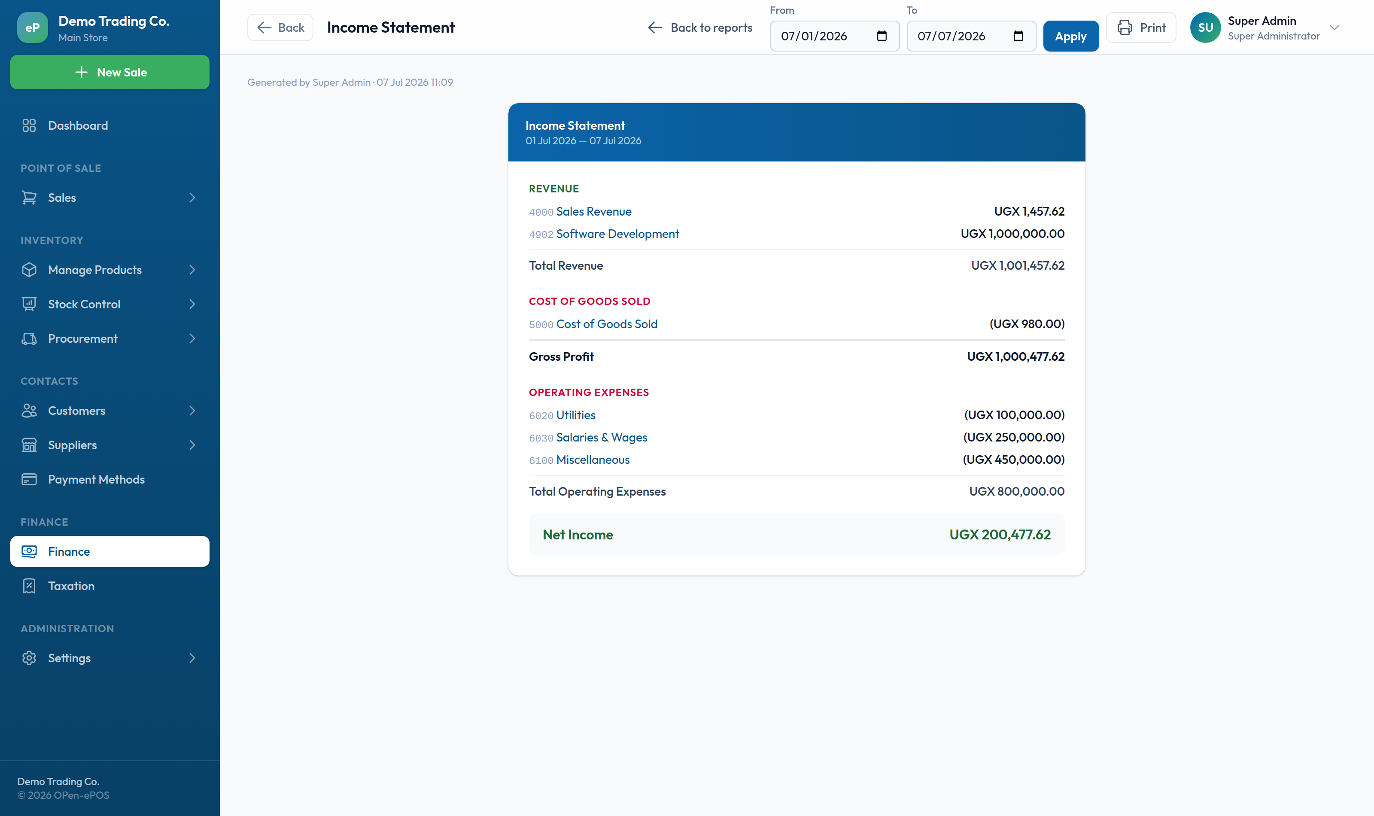This screenshot has height=816, width=1374.
Task: Click the Main Store subtitle
Action: pyautogui.click(x=83, y=38)
